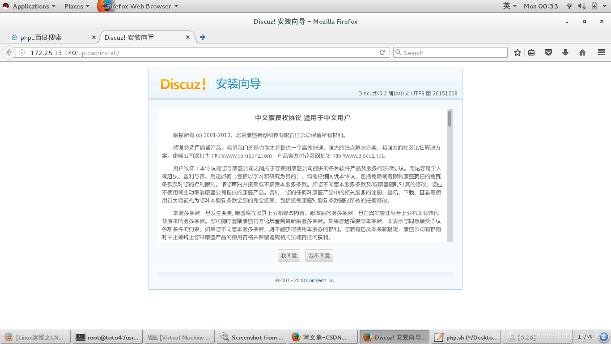611x344 pixels.
Task: Open the network wifi status icon
Action: click(569, 6)
